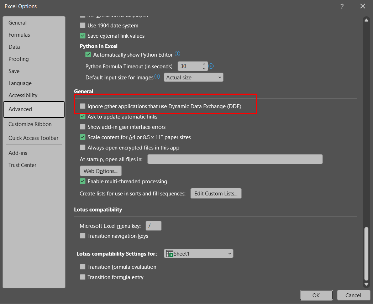Image resolution: width=373 pixels, height=304 pixels.
Task: Click the At startup open all files in field
Action: 235,159
